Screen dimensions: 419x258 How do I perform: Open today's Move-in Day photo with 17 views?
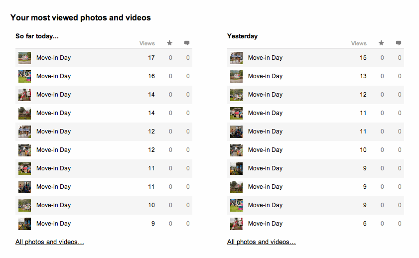(x=53, y=58)
